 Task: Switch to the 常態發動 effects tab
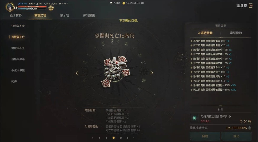[x=236, y=33]
